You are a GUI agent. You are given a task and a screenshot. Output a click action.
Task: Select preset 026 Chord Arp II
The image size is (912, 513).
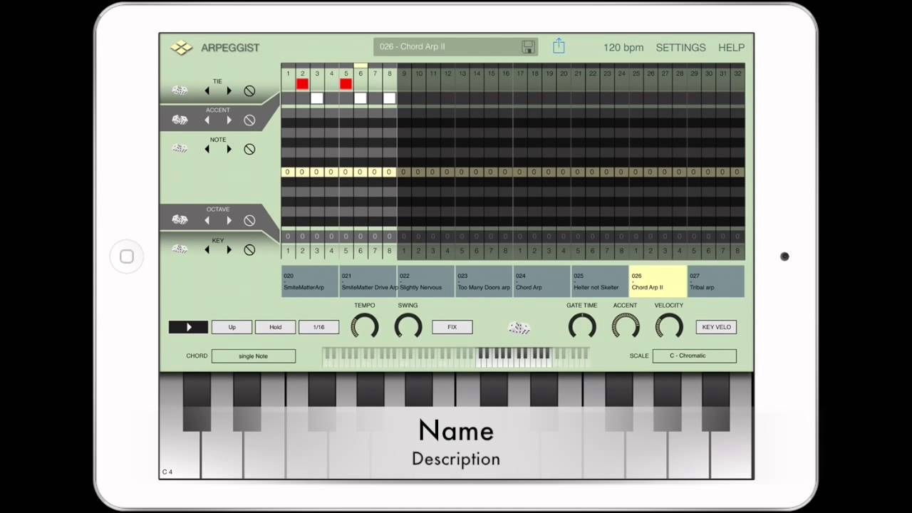click(x=658, y=281)
